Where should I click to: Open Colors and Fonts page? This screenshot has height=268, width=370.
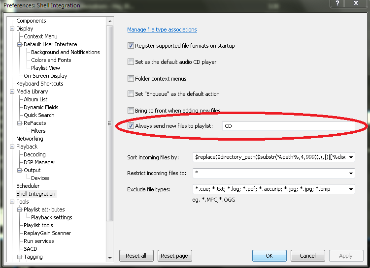pyautogui.click(x=51, y=60)
